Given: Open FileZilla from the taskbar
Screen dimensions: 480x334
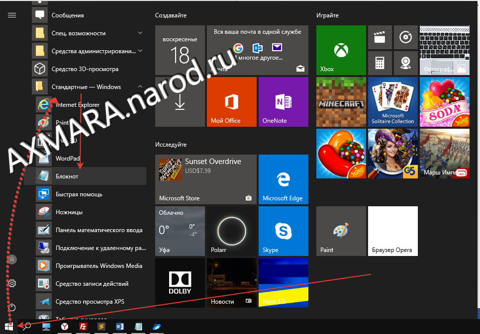Looking at the screenshot, I should 83,327.
